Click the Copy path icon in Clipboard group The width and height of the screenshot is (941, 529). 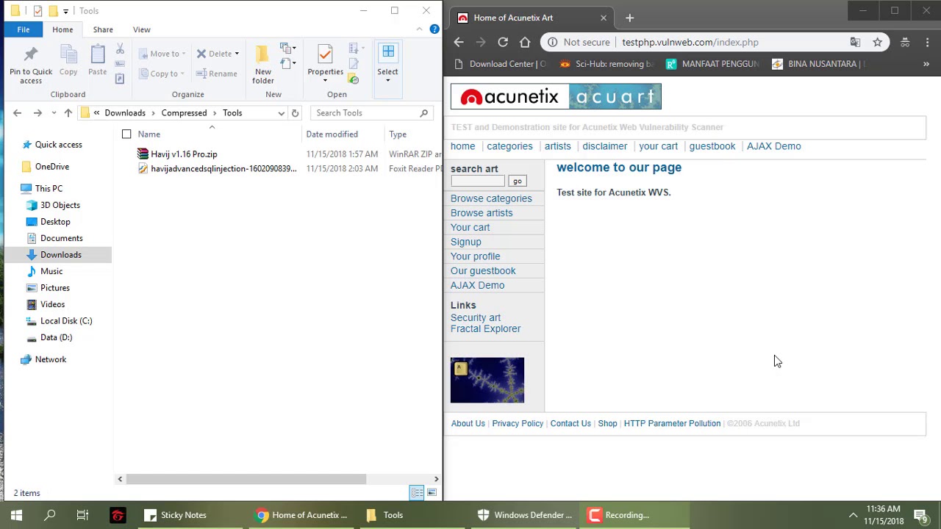tap(120, 64)
